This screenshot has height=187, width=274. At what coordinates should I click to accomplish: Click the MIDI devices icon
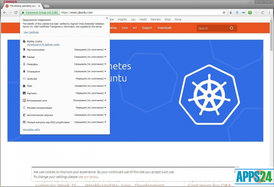click(x=24, y=122)
